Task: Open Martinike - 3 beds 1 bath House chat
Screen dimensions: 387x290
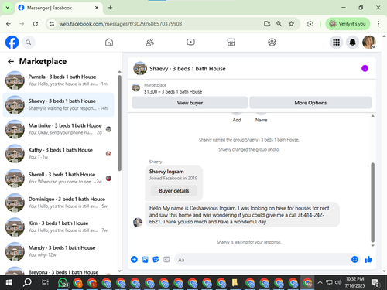Action: click(x=58, y=129)
